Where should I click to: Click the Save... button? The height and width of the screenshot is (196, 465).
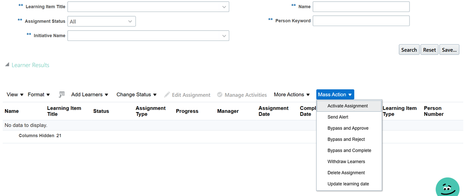tap(449, 50)
